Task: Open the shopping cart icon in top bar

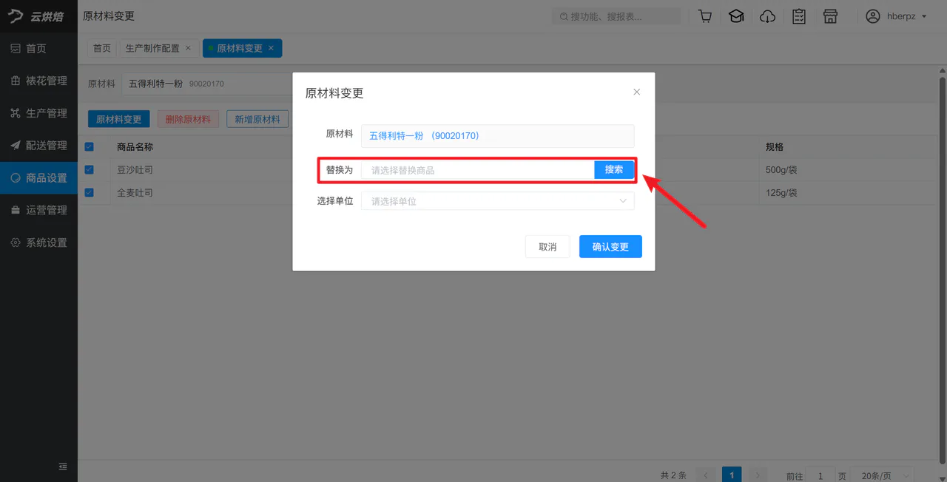Action: click(x=705, y=16)
